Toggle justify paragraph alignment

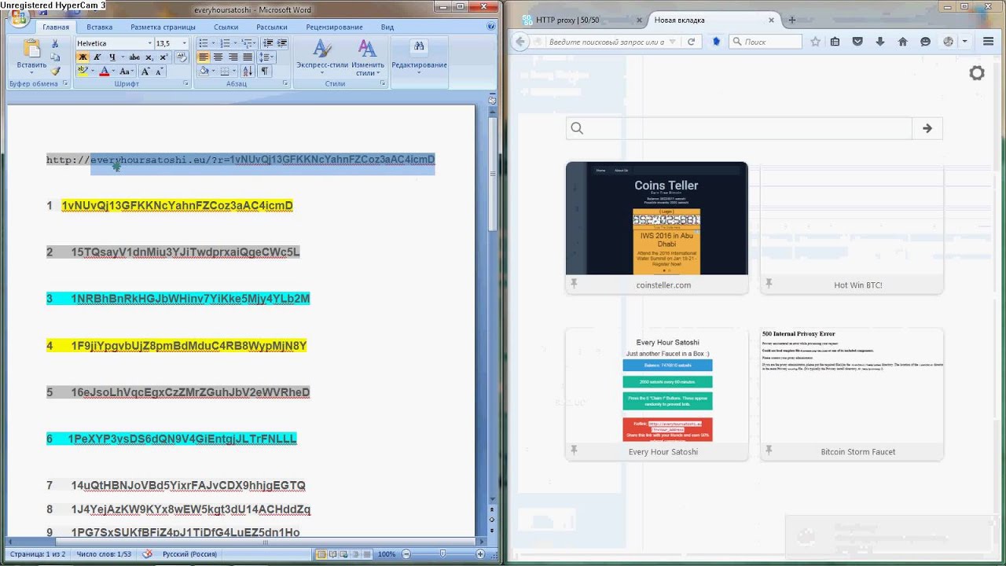248,57
